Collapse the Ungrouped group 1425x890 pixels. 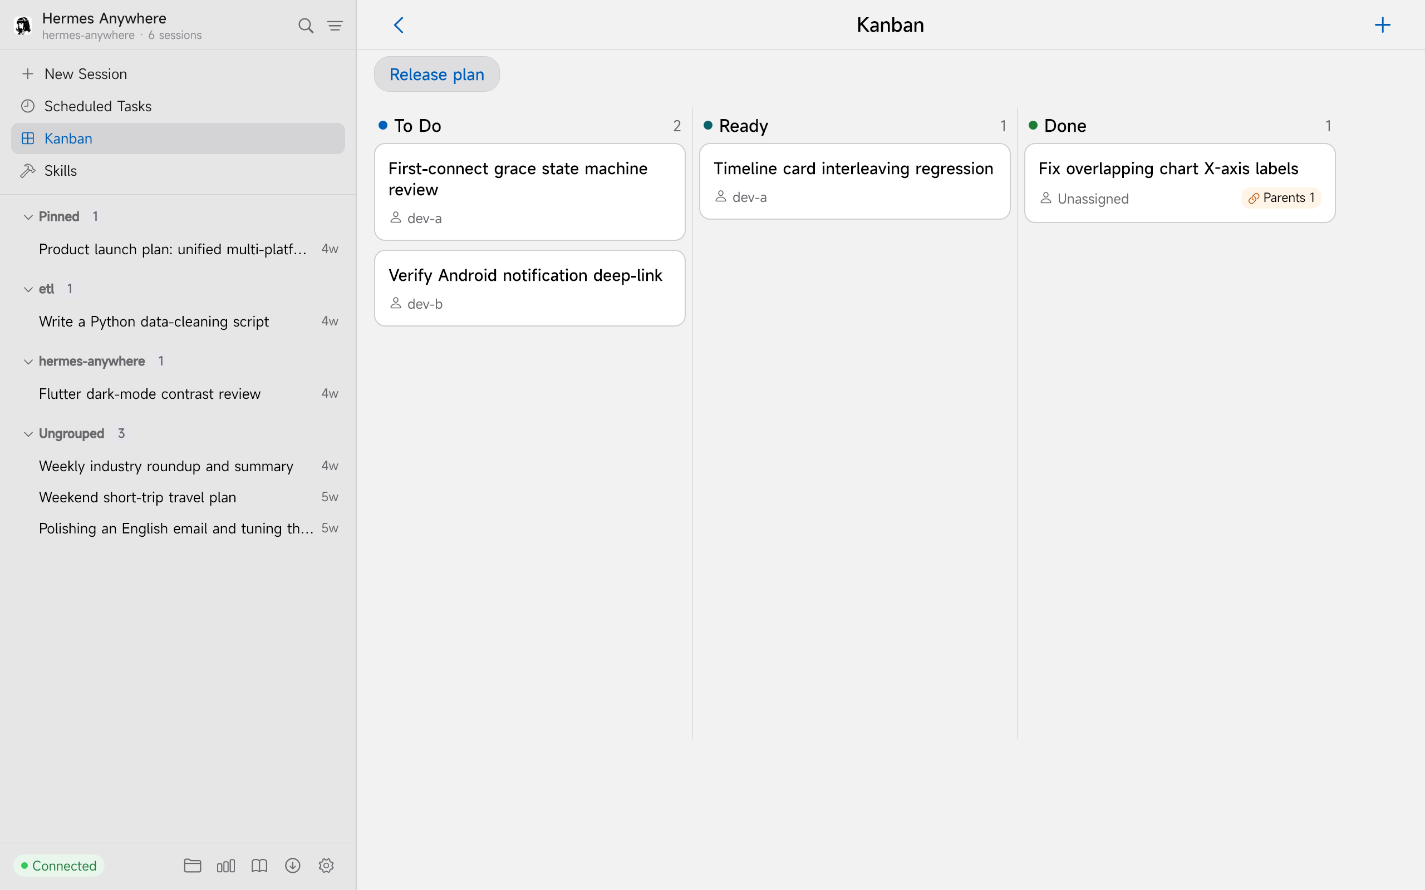tap(28, 434)
